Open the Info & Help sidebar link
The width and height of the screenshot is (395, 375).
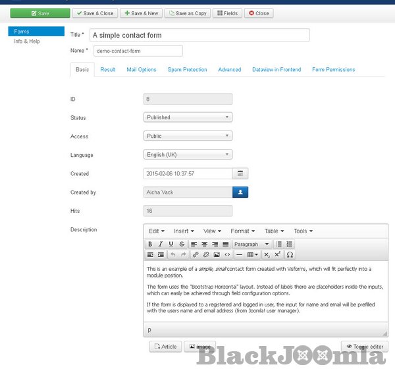click(x=27, y=42)
